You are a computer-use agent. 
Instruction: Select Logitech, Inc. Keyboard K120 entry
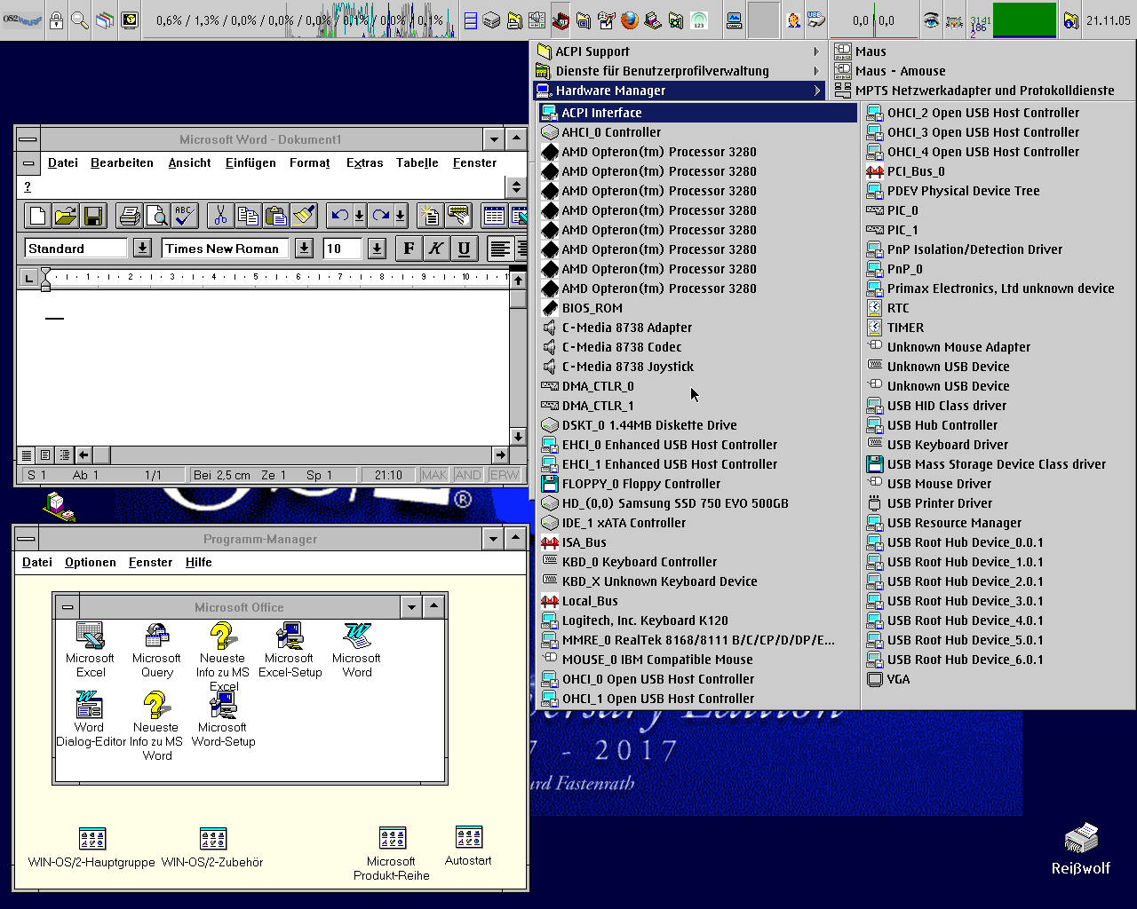click(698, 620)
